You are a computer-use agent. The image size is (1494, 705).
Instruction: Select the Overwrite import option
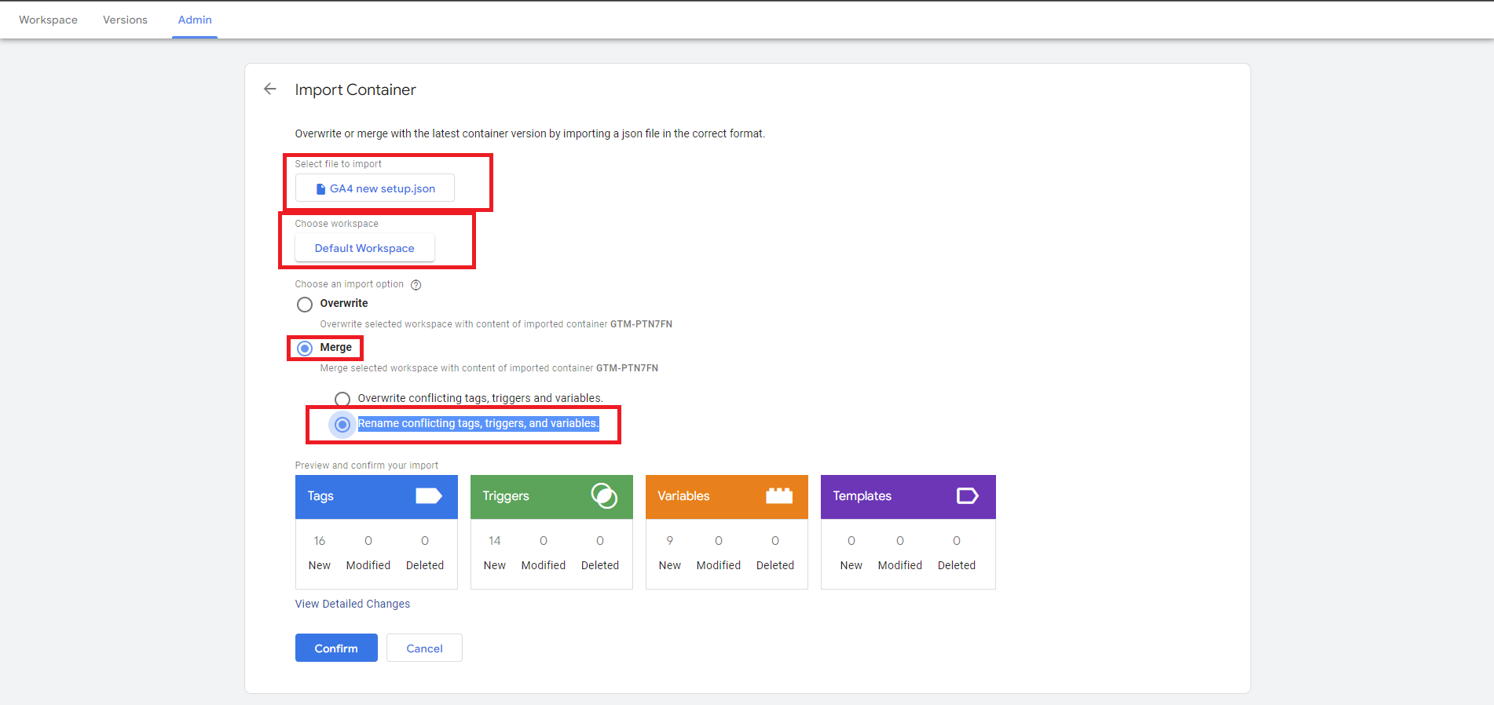(x=305, y=305)
